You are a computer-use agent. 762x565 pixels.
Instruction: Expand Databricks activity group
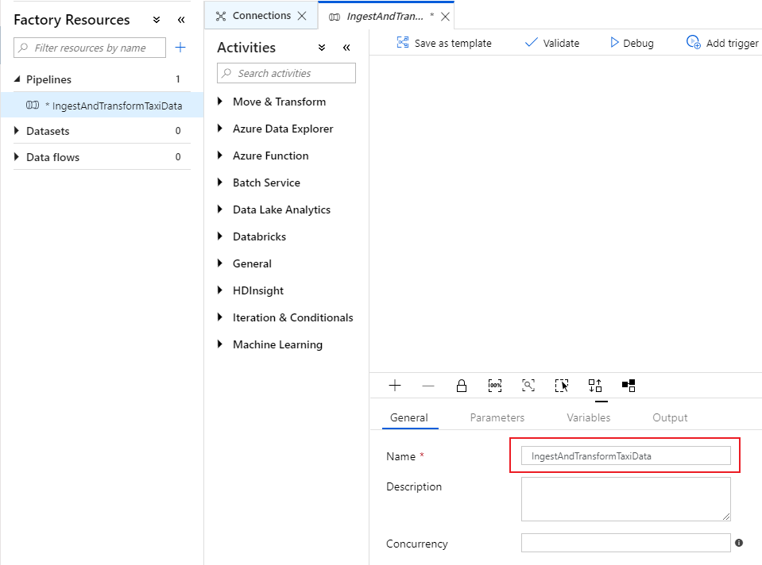coord(220,236)
